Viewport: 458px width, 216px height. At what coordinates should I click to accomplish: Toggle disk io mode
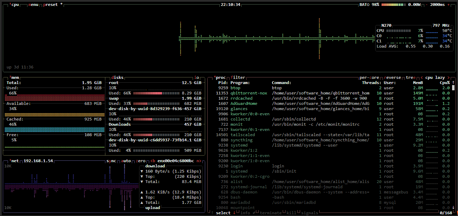point(197,77)
